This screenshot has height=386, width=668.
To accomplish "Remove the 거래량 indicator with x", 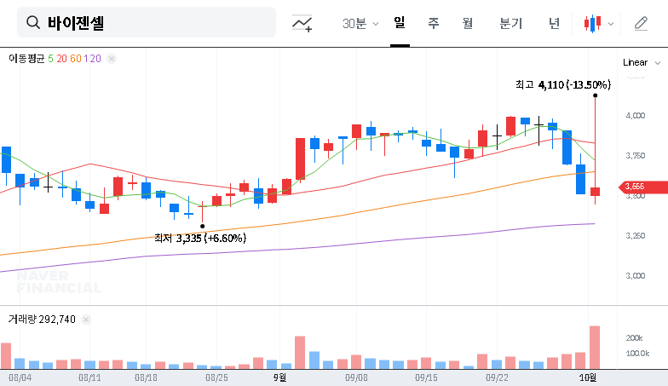I will (x=86, y=320).
